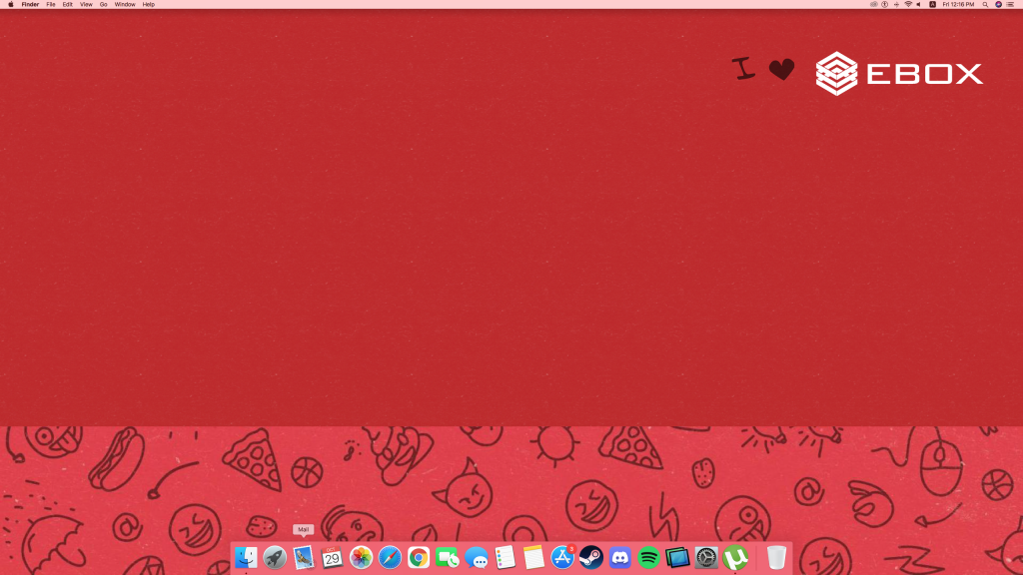Launch Spotify from the dock
Screen dimensions: 1023x575
(648, 557)
